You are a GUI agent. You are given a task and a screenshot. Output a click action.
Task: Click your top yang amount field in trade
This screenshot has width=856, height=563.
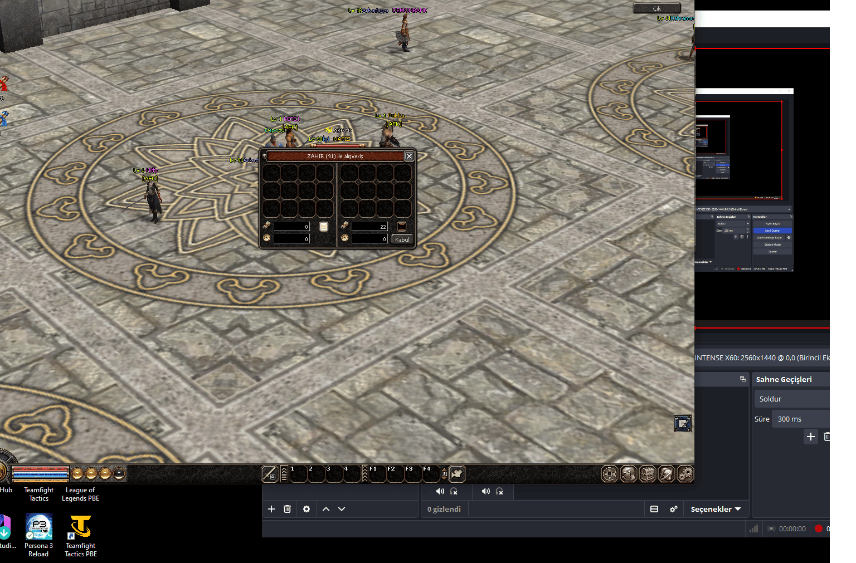click(x=291, y=227)
